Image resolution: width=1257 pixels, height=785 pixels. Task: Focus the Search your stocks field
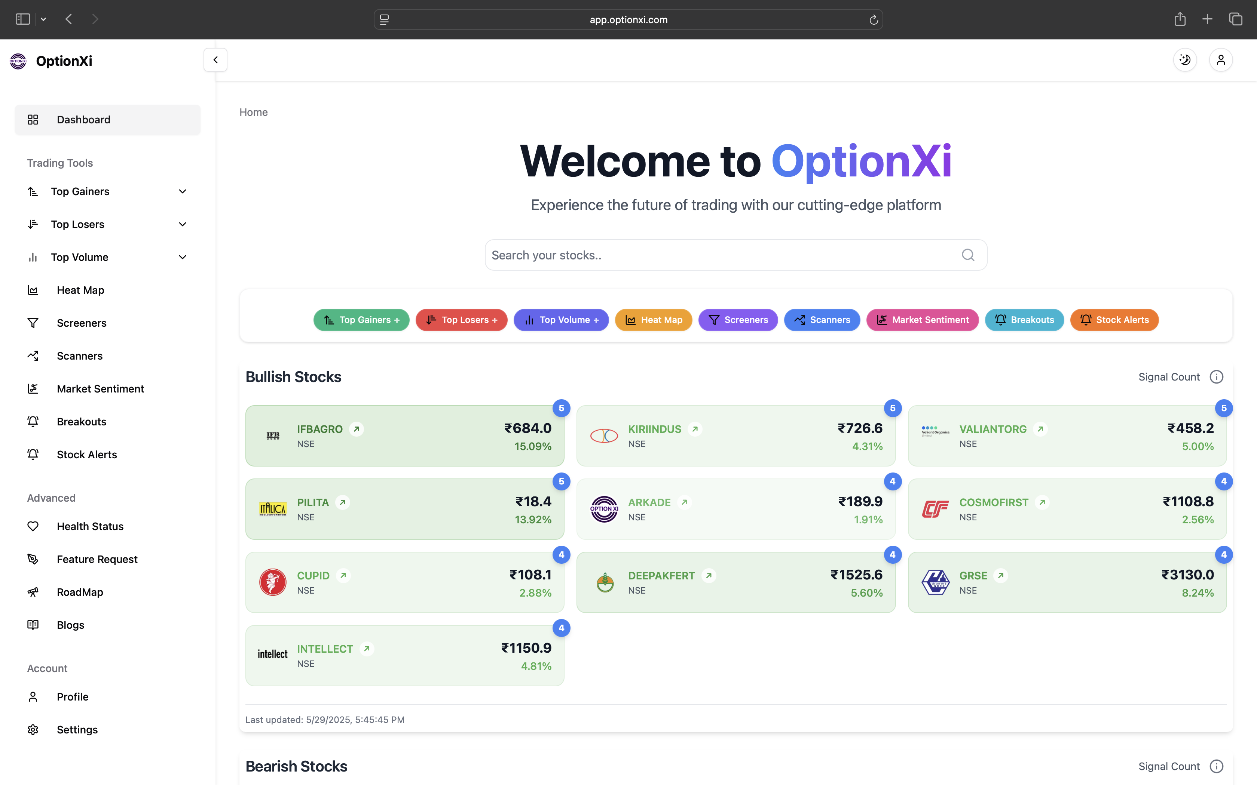[x=722, y=255]
